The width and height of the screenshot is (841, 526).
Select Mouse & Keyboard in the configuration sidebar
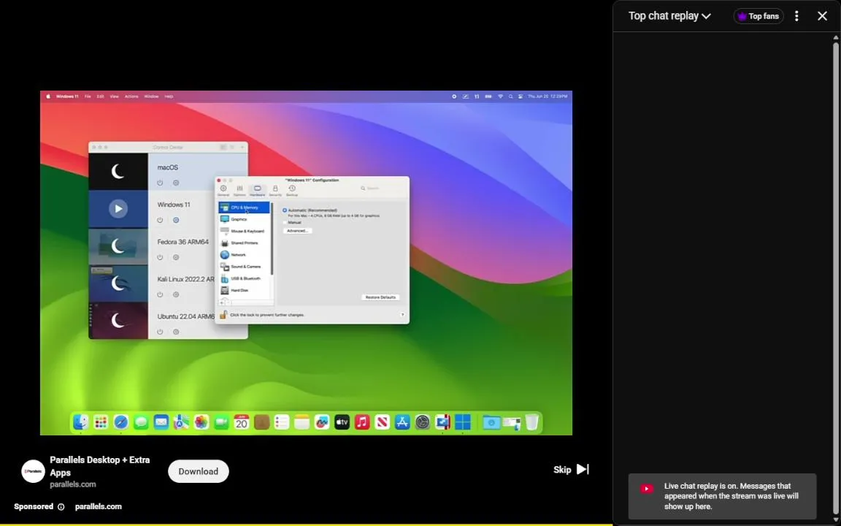point(244,231)
